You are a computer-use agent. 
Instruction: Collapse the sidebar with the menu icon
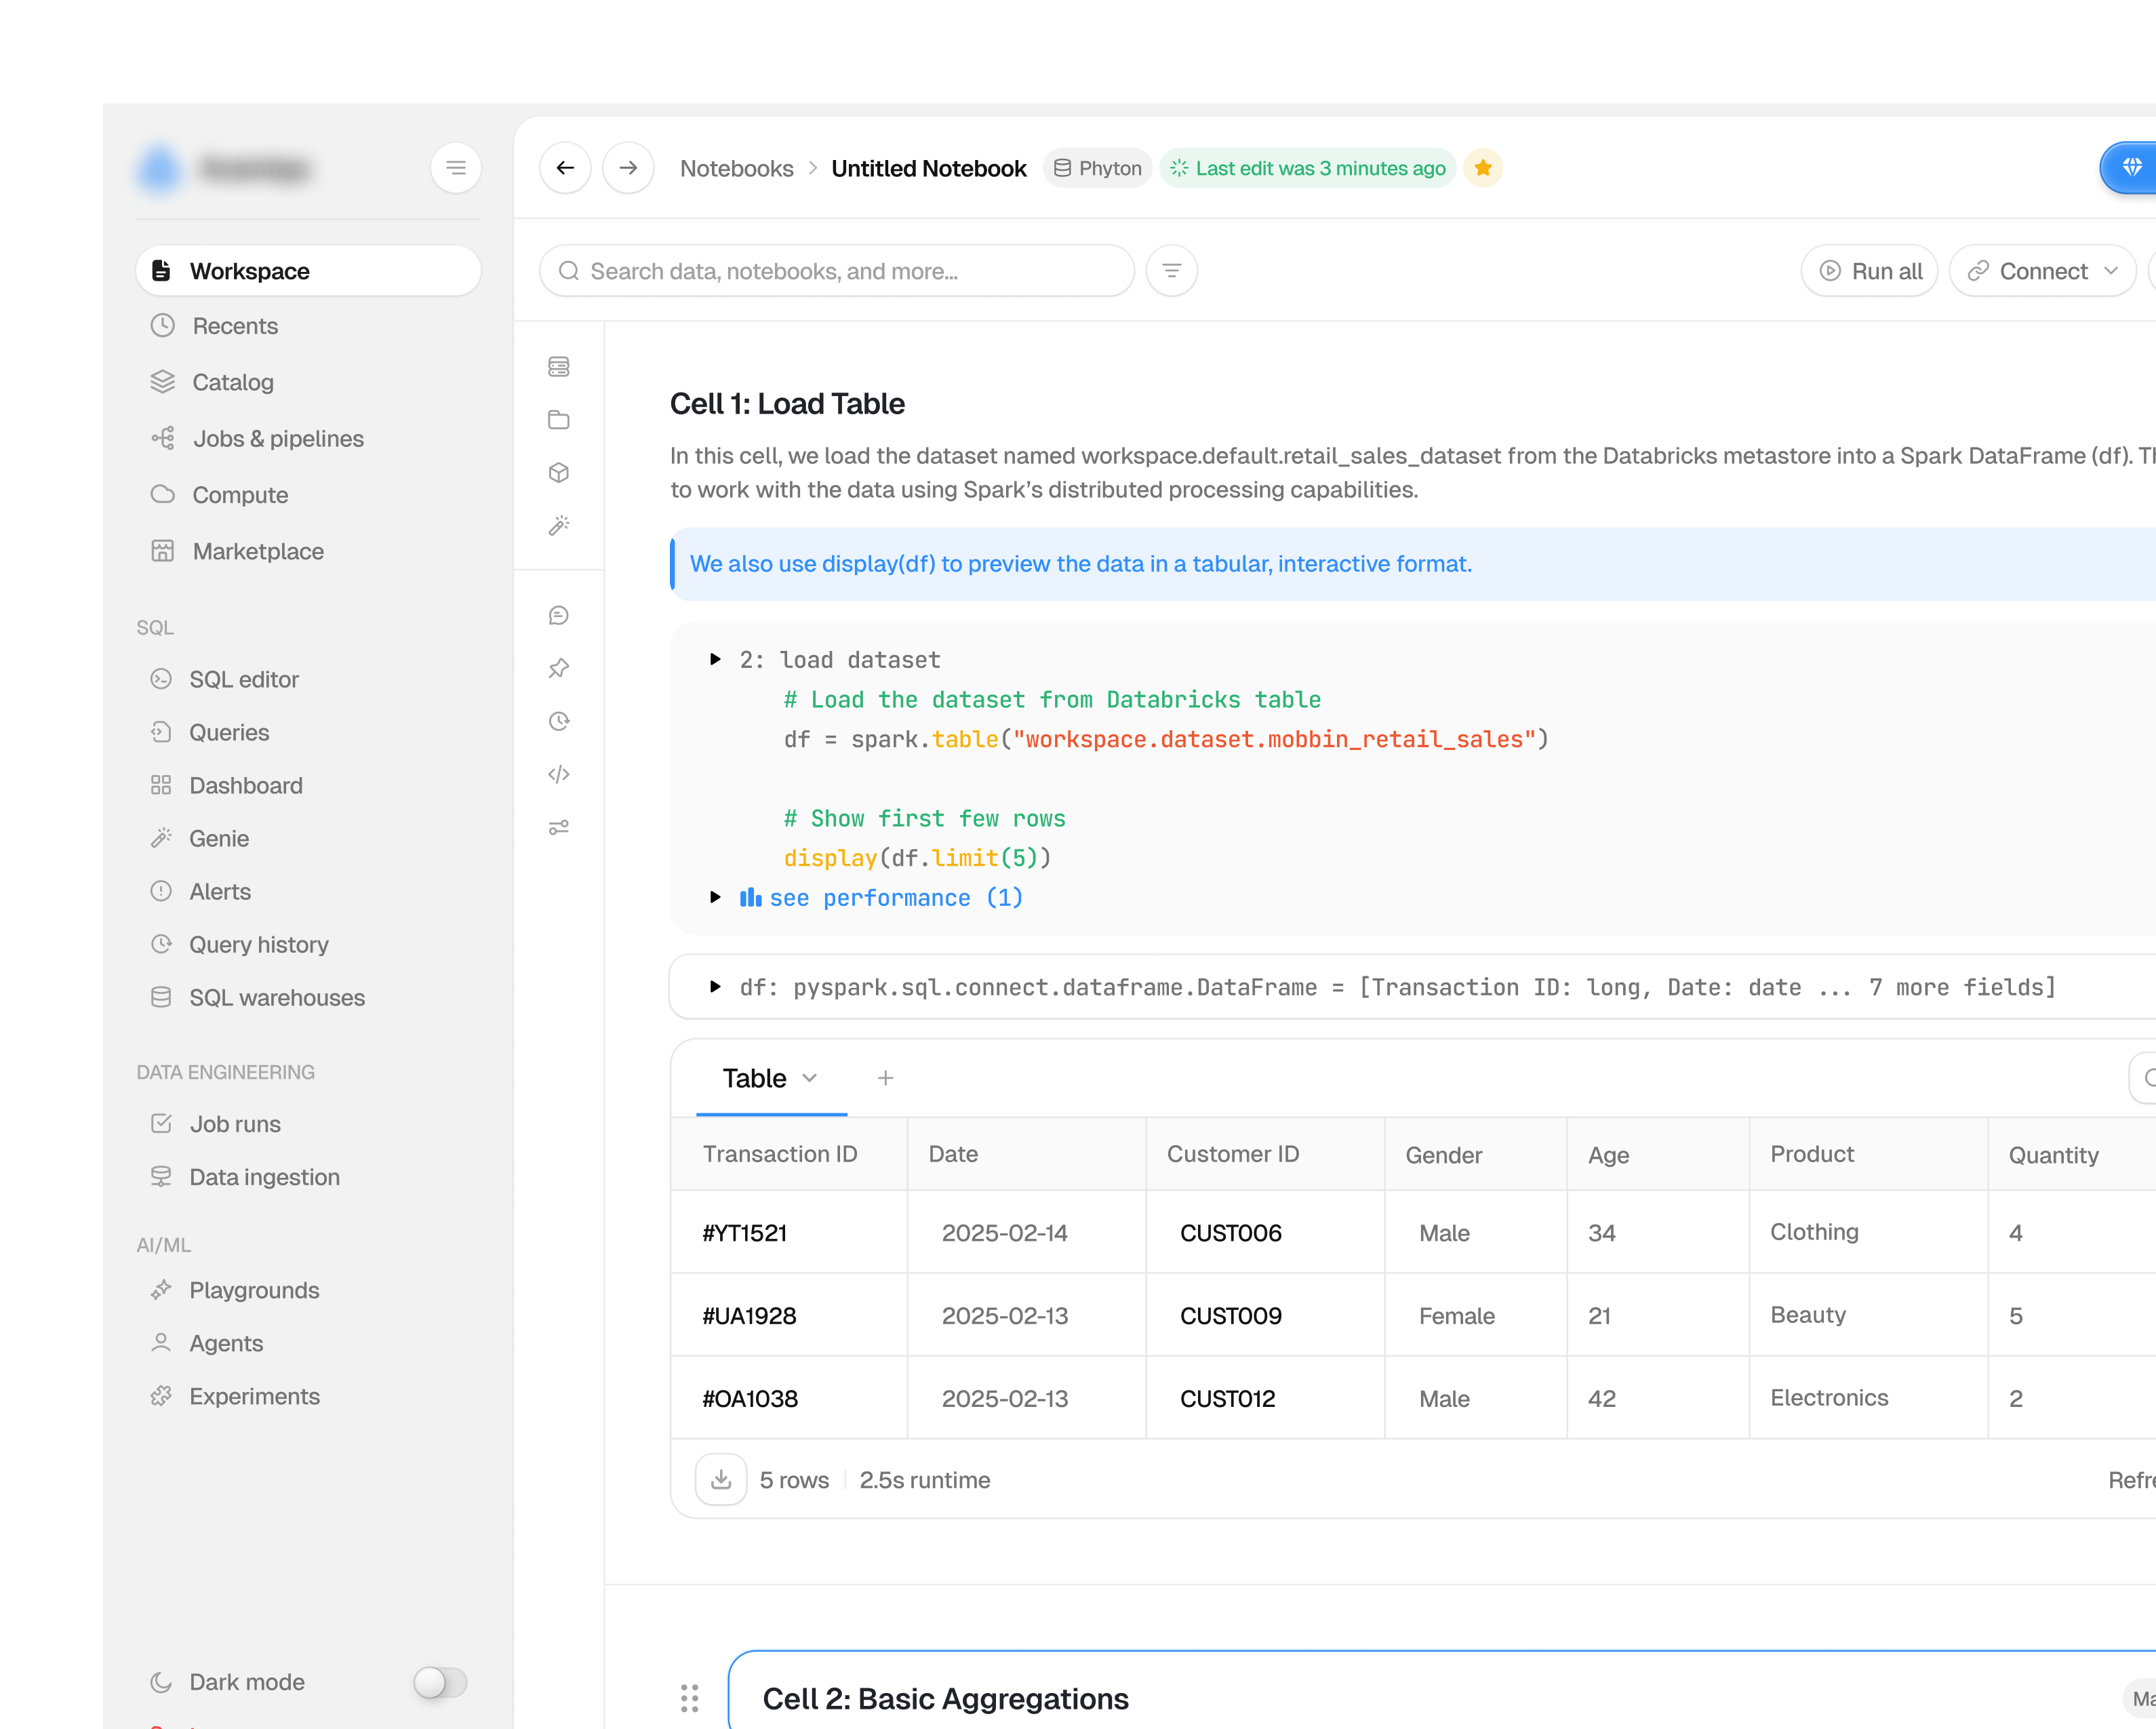point(456,168)
